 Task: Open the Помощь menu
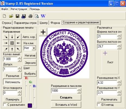[35, 9]
